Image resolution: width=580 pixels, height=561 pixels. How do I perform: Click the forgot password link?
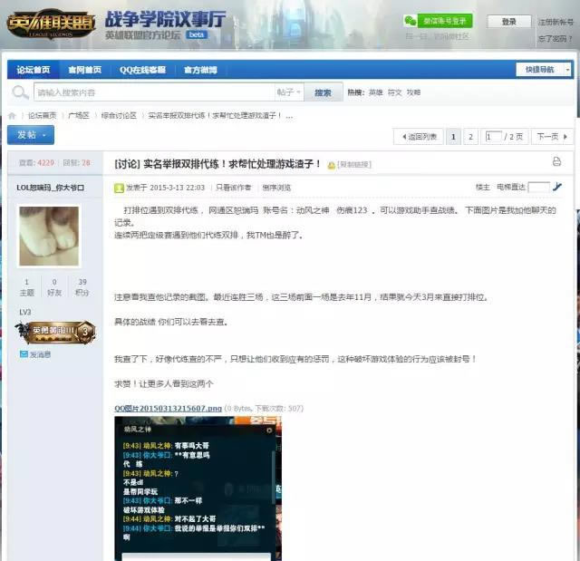[555, 38]
